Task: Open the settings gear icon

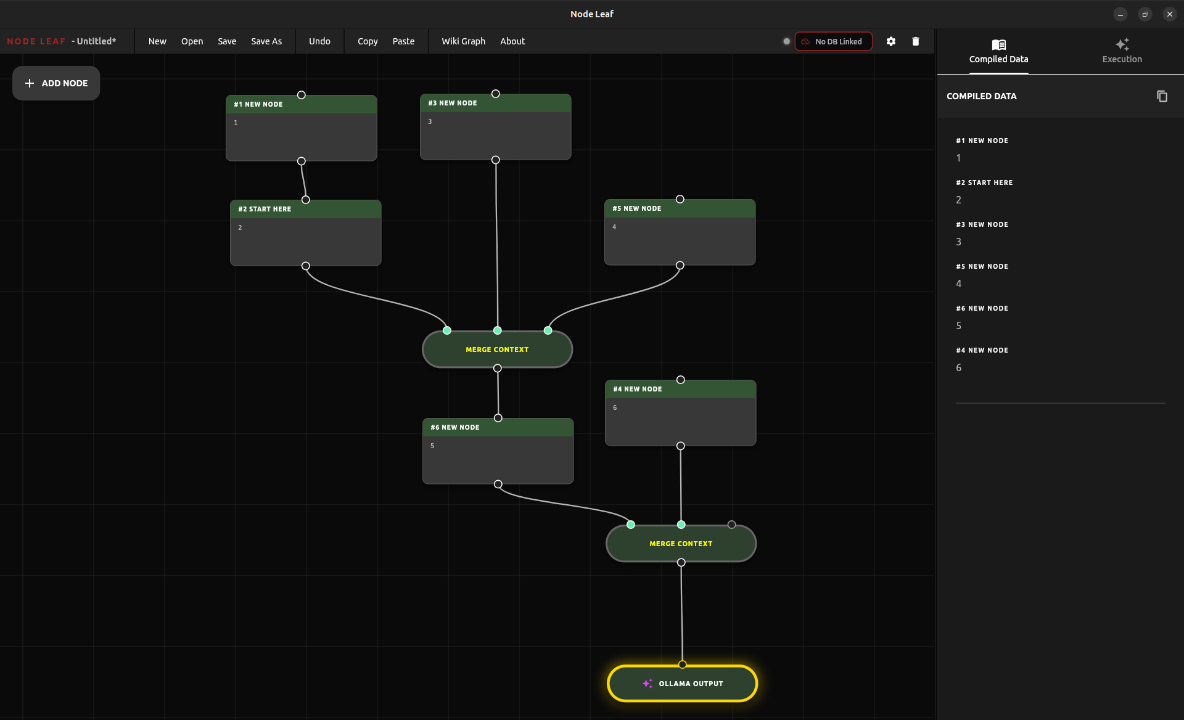Action: click(x=890, y=41)
